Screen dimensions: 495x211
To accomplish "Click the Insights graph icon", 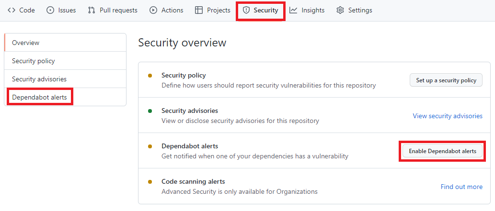I will point(293,10).
